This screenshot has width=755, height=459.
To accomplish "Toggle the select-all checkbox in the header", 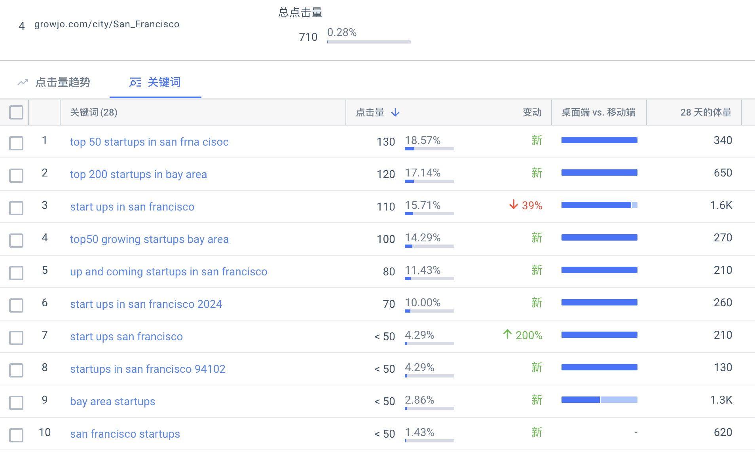I will click(x=16, y=112).
